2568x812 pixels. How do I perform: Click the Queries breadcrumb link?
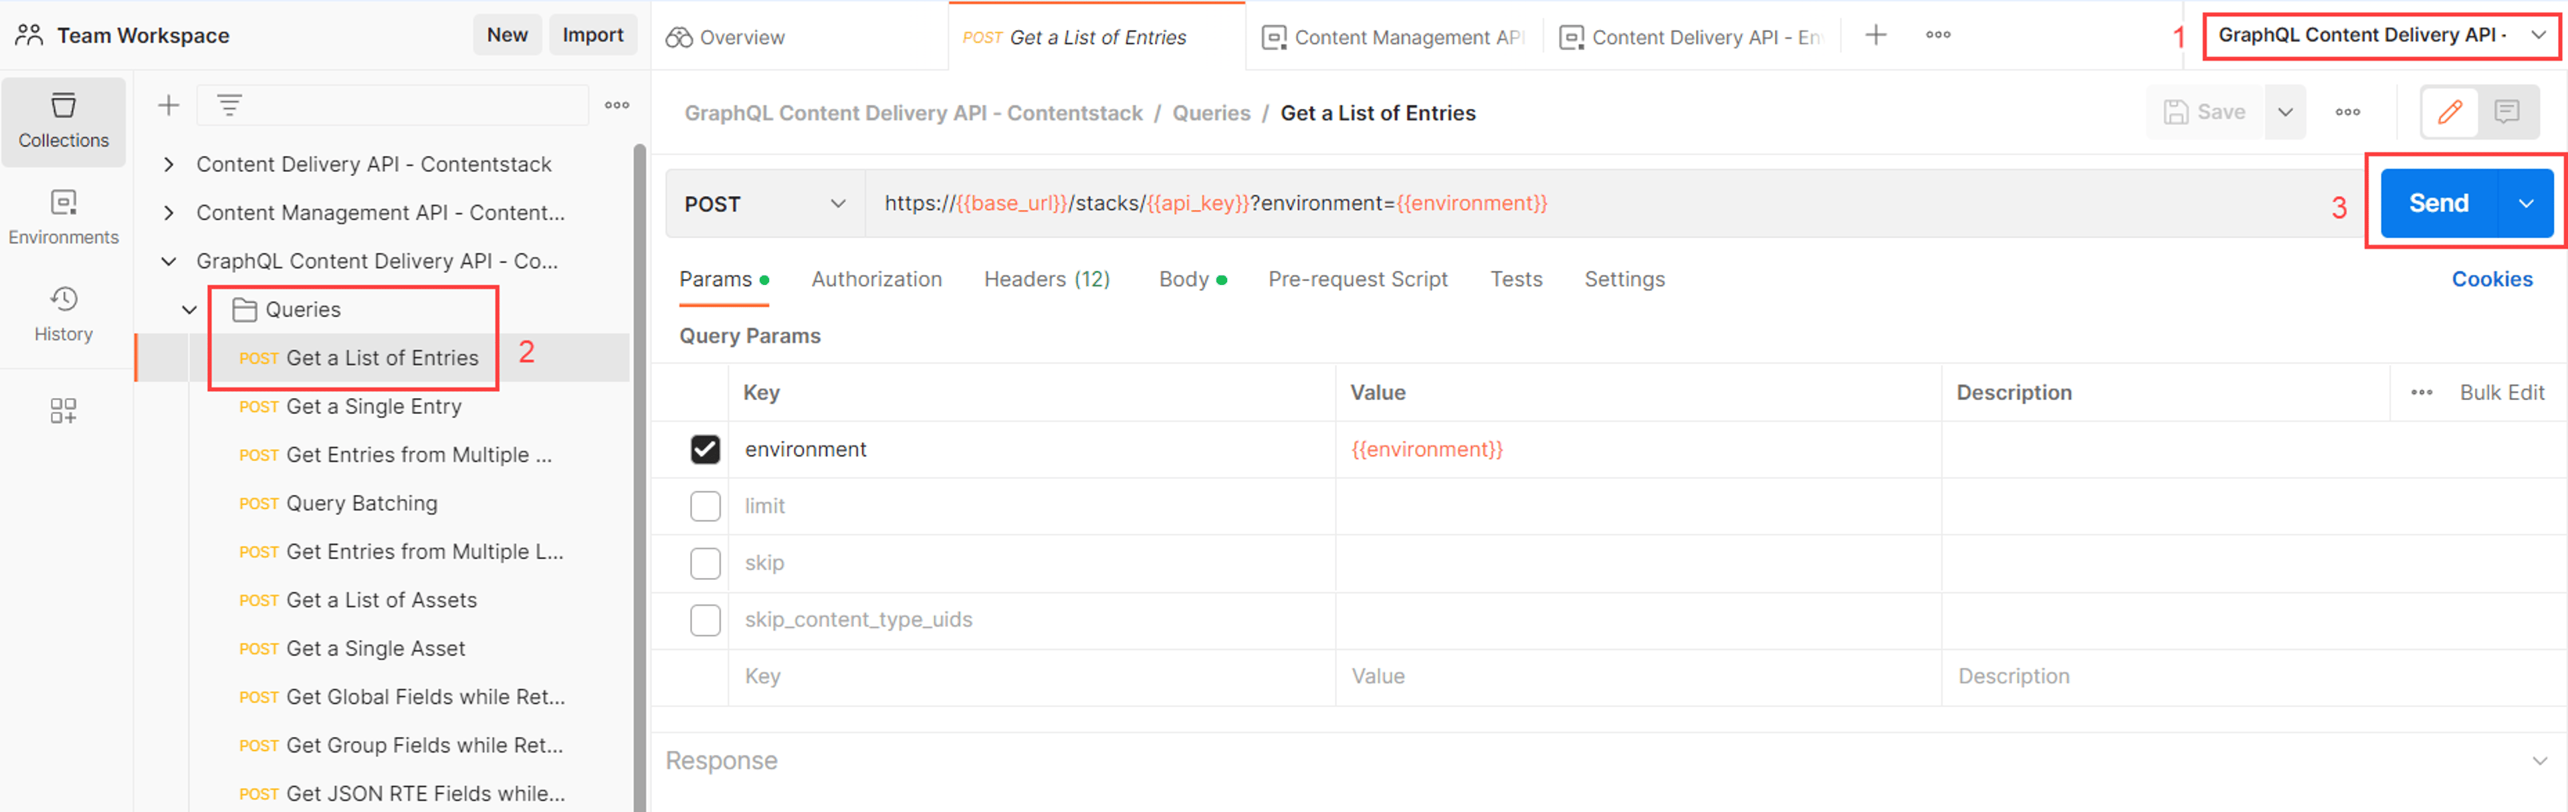pyautogui.click(x=1210, y=113)
